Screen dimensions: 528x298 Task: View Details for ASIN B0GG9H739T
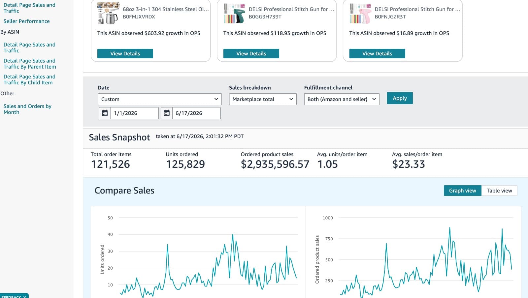pos(251,53)
